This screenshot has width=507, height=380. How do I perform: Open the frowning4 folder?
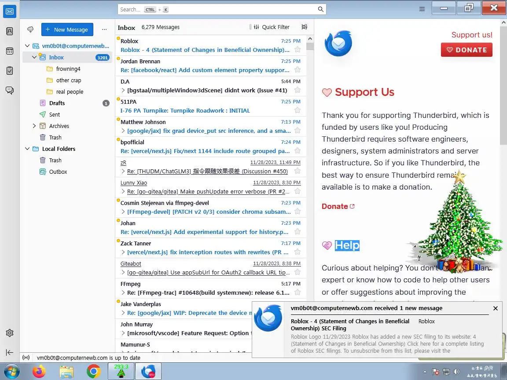click(67, 69)
